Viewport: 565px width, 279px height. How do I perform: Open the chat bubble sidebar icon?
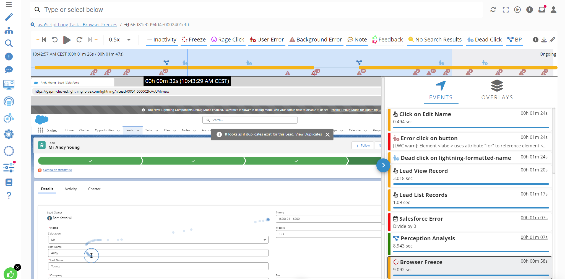9,70
